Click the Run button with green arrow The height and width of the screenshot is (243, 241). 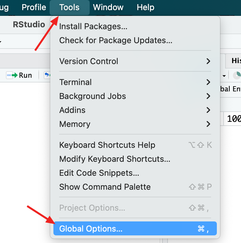(x=19, y=75)
